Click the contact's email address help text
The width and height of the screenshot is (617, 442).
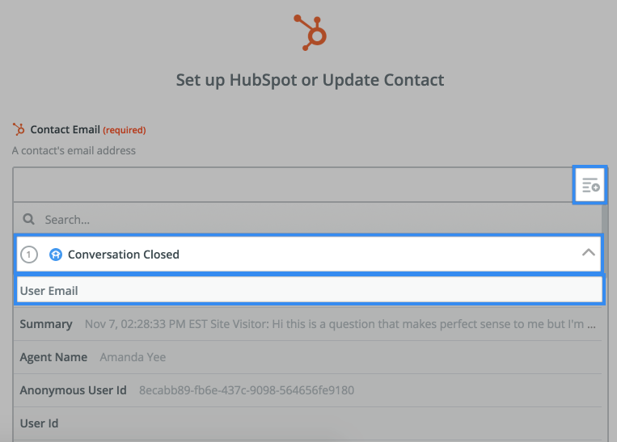coord(74,150)
